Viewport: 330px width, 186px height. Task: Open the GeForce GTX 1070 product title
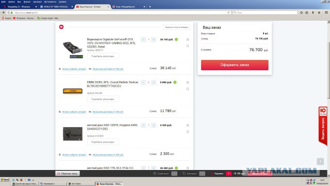coord(111,43)
